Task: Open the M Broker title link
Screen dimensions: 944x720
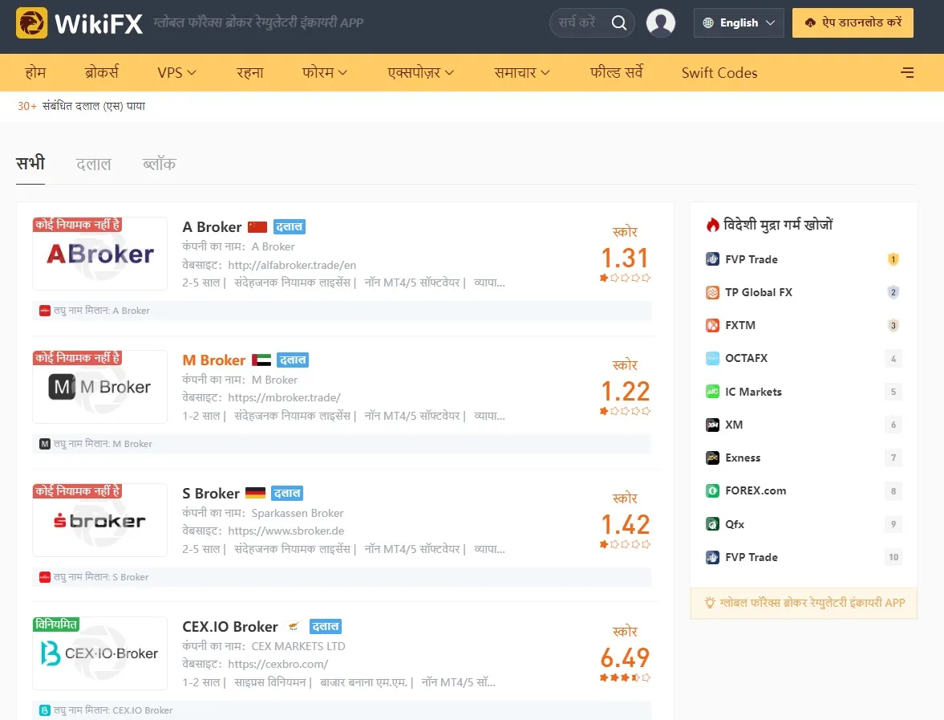Action: [x=213, y=360]
